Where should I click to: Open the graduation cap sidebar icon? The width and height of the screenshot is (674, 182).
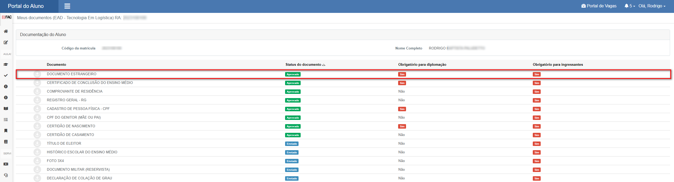coord(6,64)
